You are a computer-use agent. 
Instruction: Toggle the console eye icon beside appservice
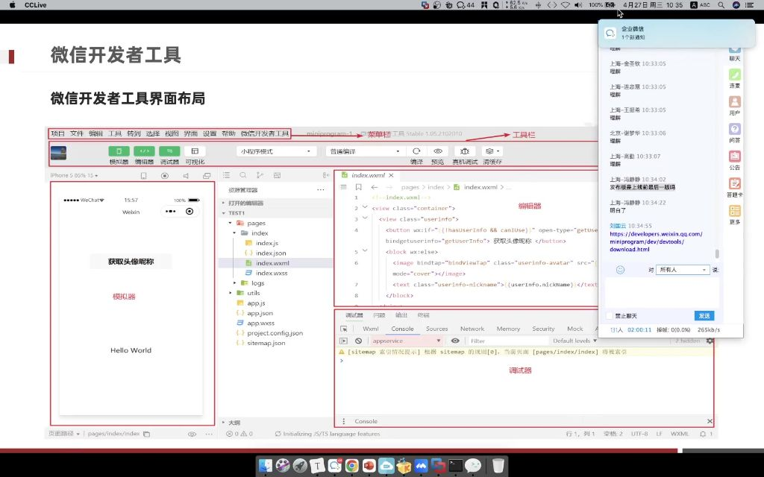coord(455,341)
